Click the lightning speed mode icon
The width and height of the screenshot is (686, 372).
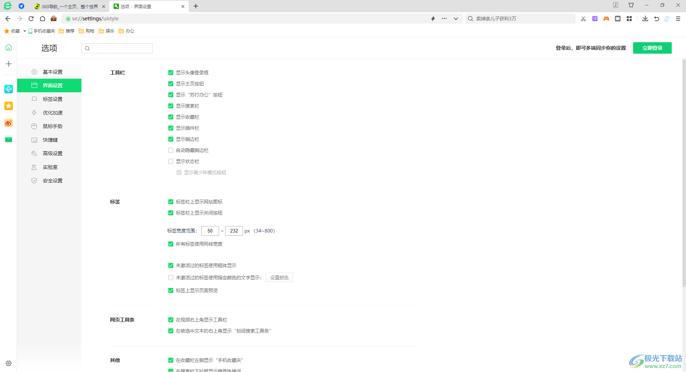click(433, 19)
